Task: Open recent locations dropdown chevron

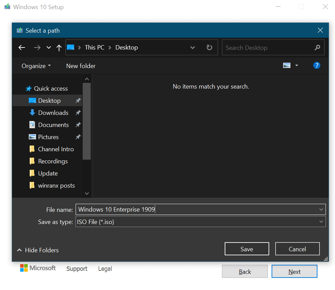Action: point(49,47)
